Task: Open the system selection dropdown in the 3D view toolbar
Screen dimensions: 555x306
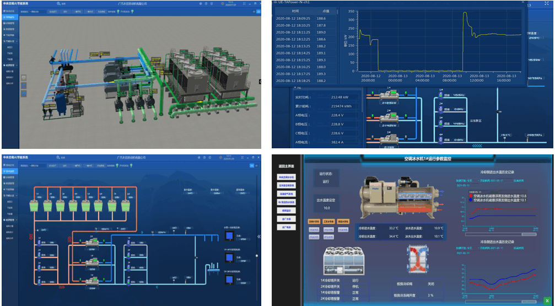Action: [x=34, y=10]
